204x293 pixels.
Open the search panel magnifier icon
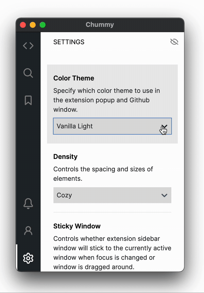click(28, 73)
